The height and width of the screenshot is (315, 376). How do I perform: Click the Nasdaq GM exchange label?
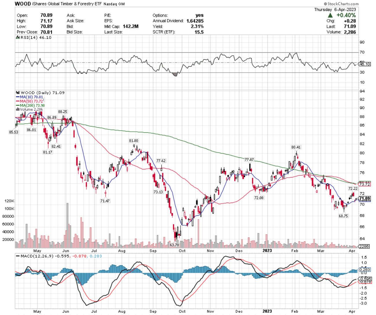coord(114,4)
